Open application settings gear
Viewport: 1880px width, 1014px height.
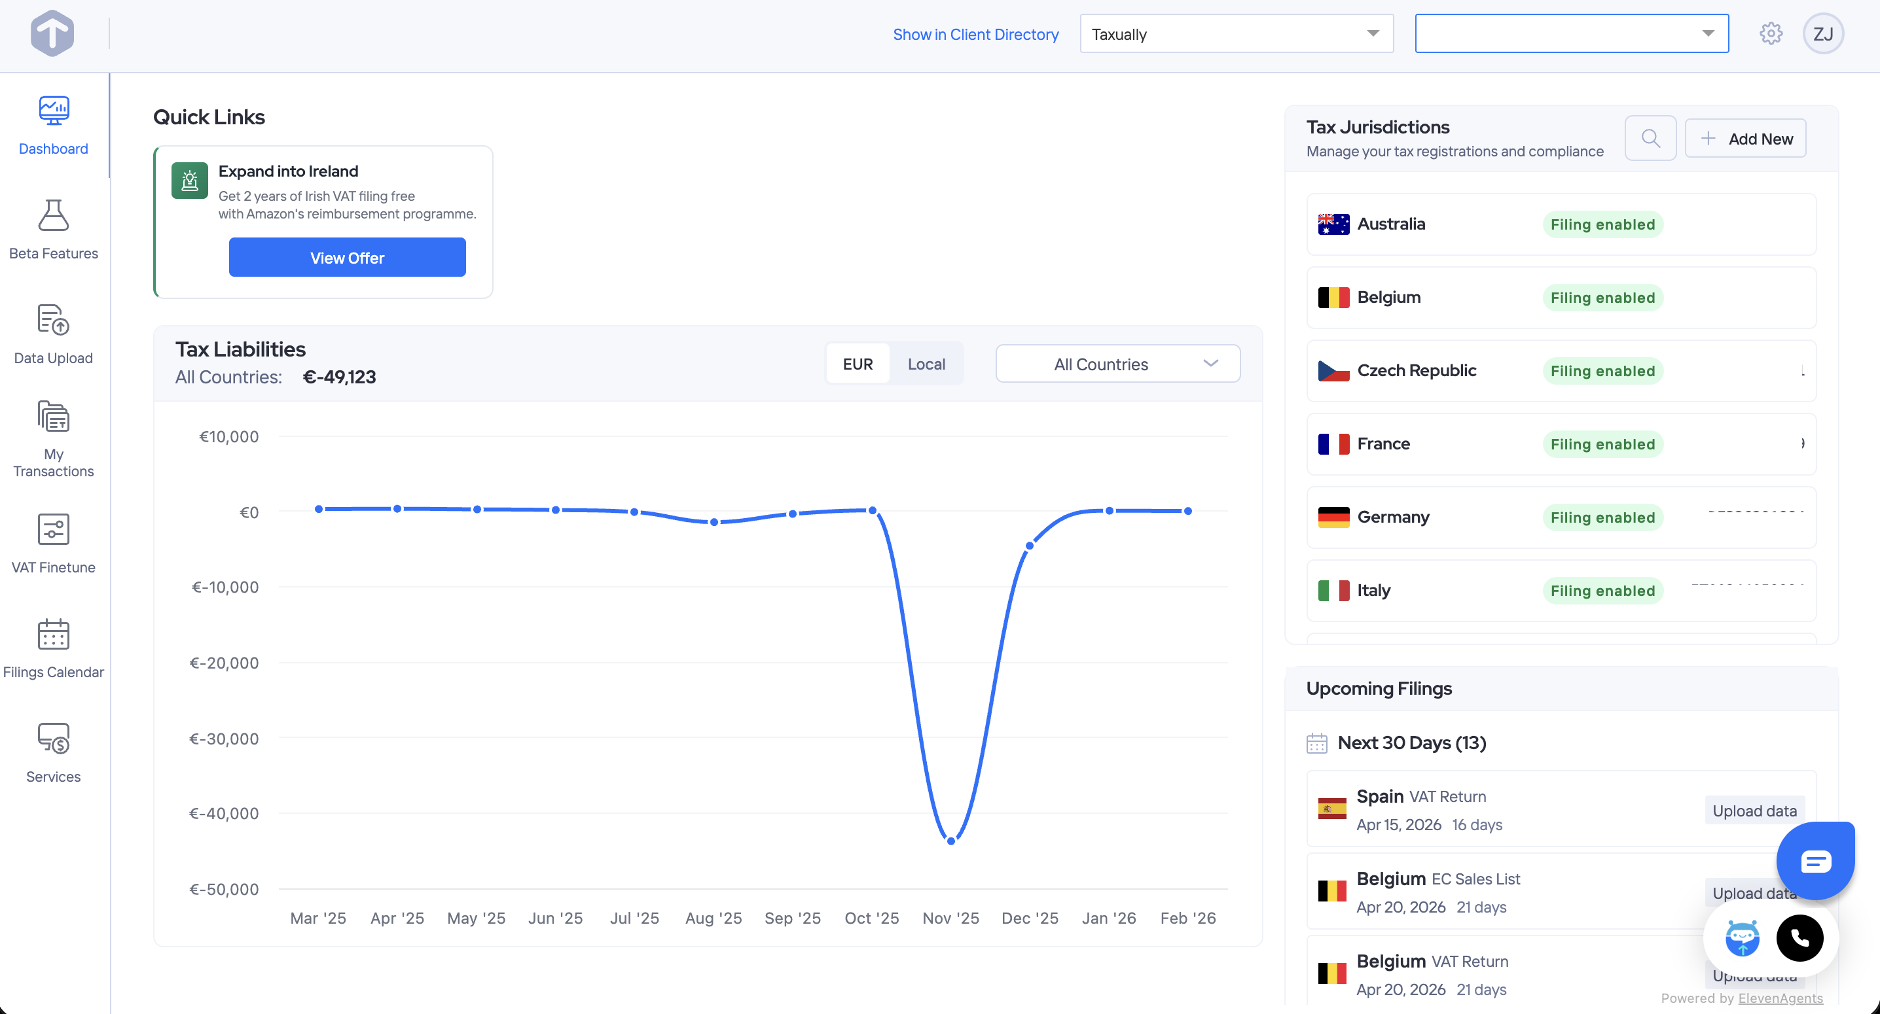pos(1771,33)
